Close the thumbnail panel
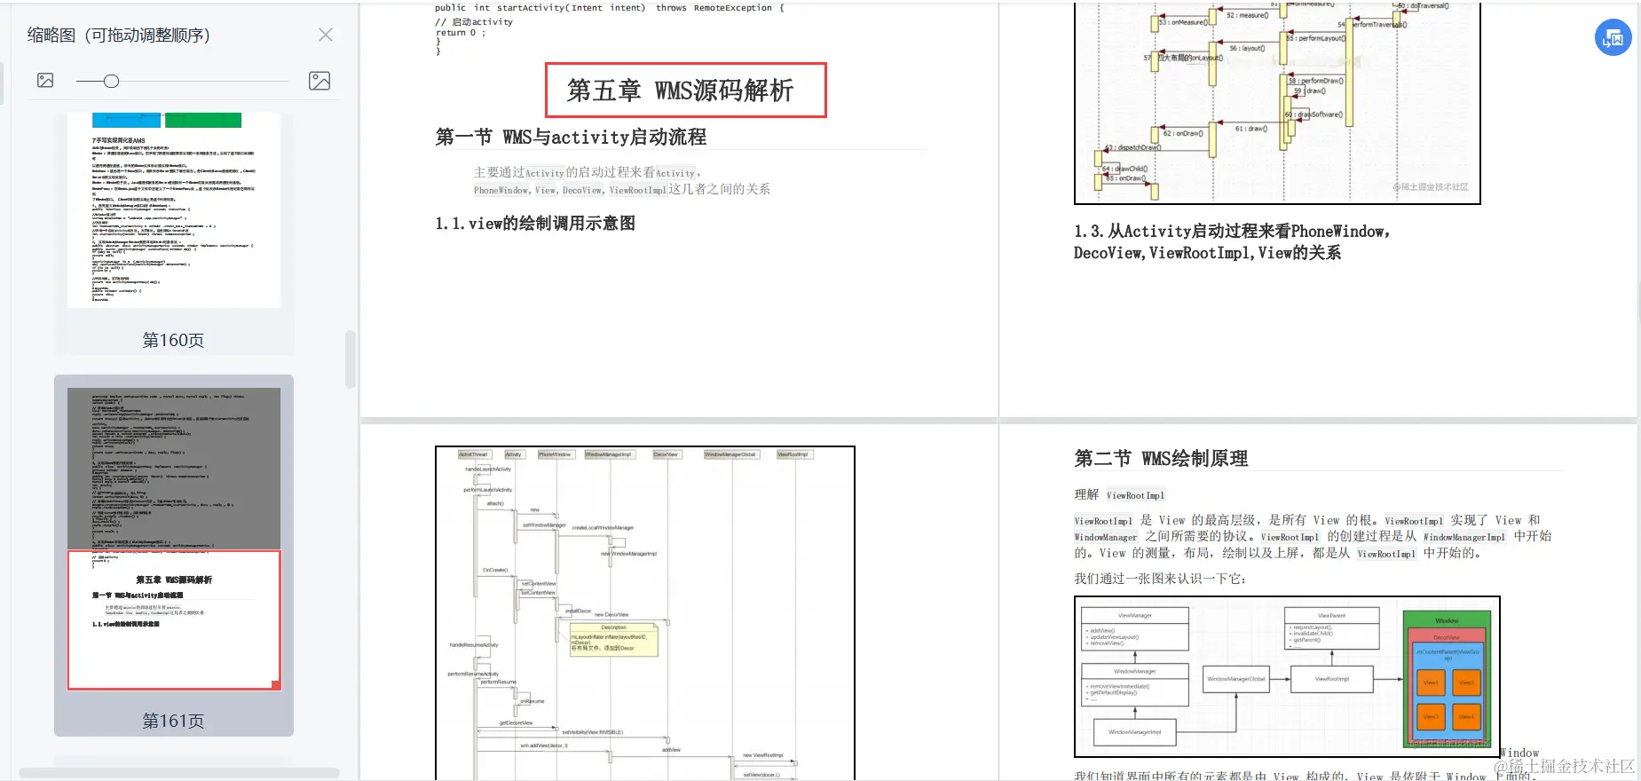Image resolution: width=1641 pixels, height=781 pixels. click(x=326, y=35)
